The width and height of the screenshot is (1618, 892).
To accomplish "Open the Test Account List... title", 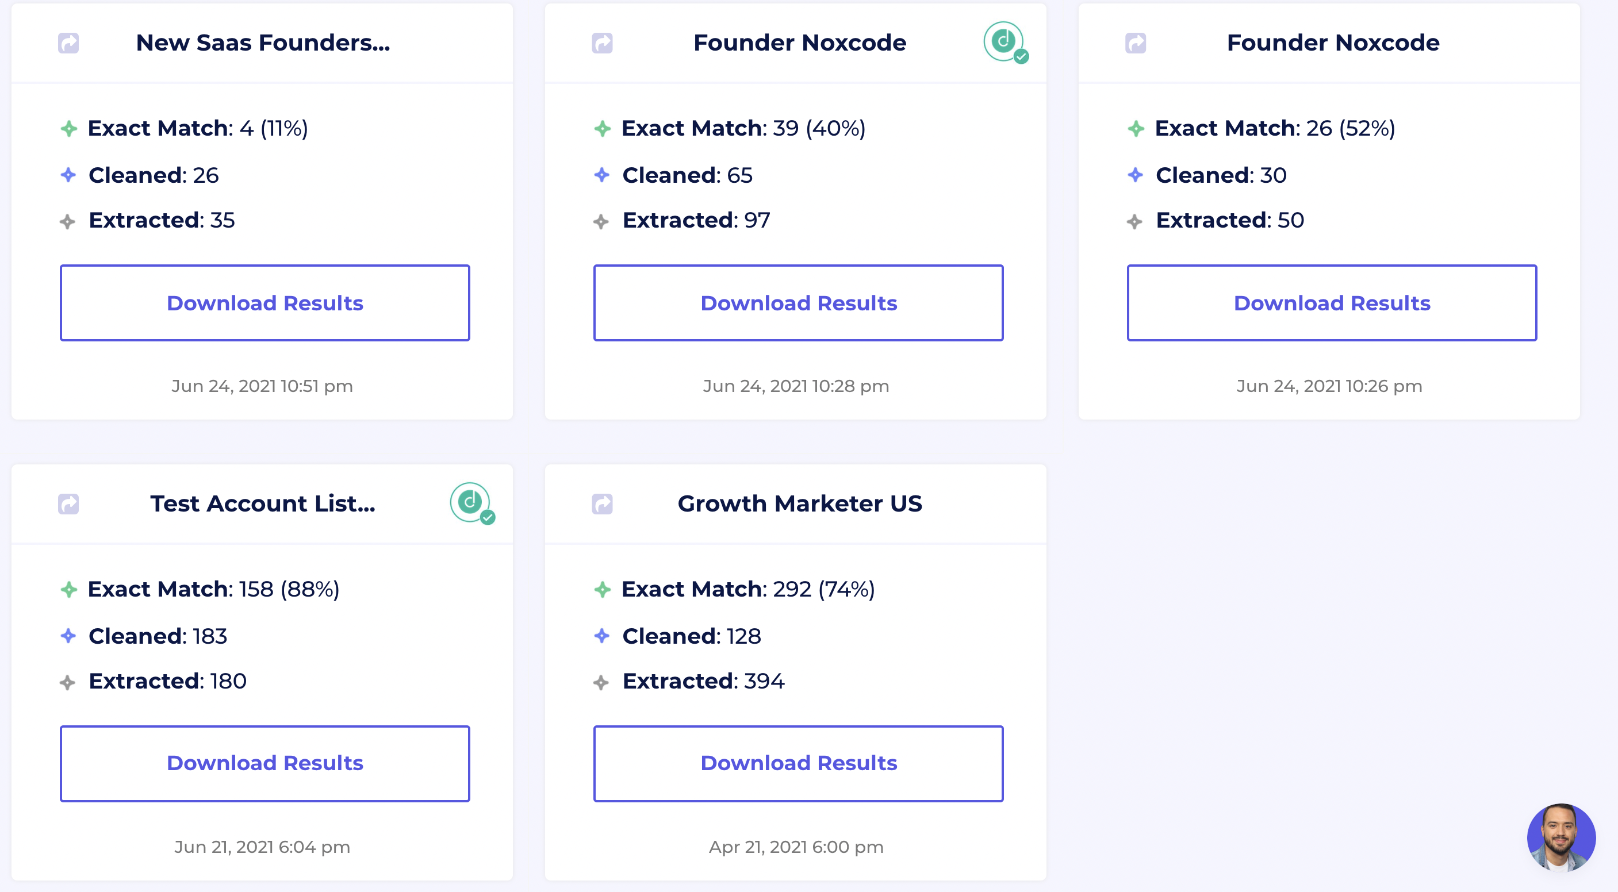I will click(263, 504).
